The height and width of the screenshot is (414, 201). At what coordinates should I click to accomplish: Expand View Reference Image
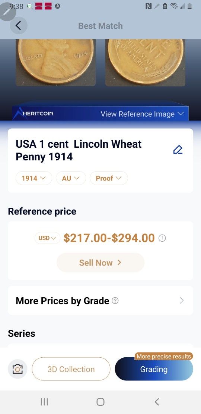142,114
